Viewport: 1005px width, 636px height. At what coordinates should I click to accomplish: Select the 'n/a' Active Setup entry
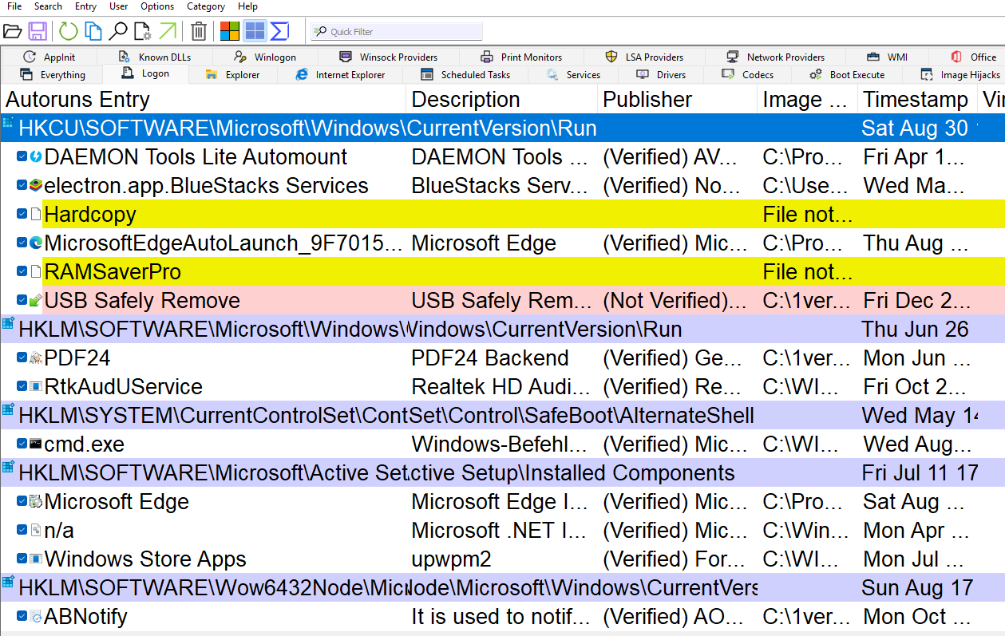click(59, 531)
